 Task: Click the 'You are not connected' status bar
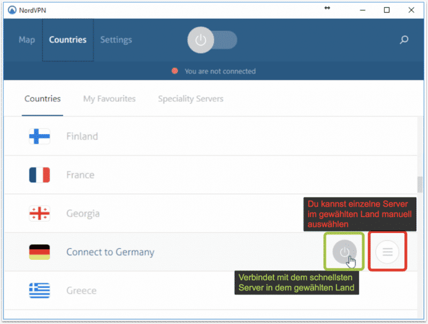pos(220,71)
